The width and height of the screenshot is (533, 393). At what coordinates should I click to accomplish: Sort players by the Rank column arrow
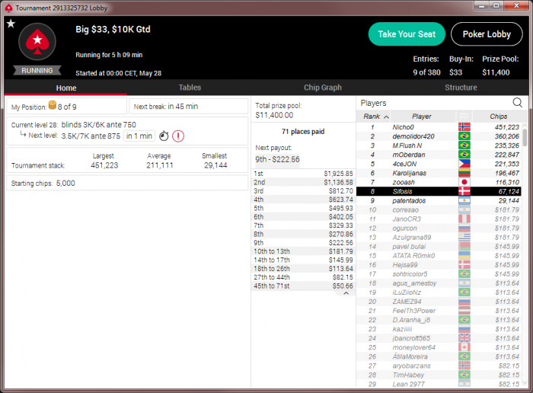(386, 117)
